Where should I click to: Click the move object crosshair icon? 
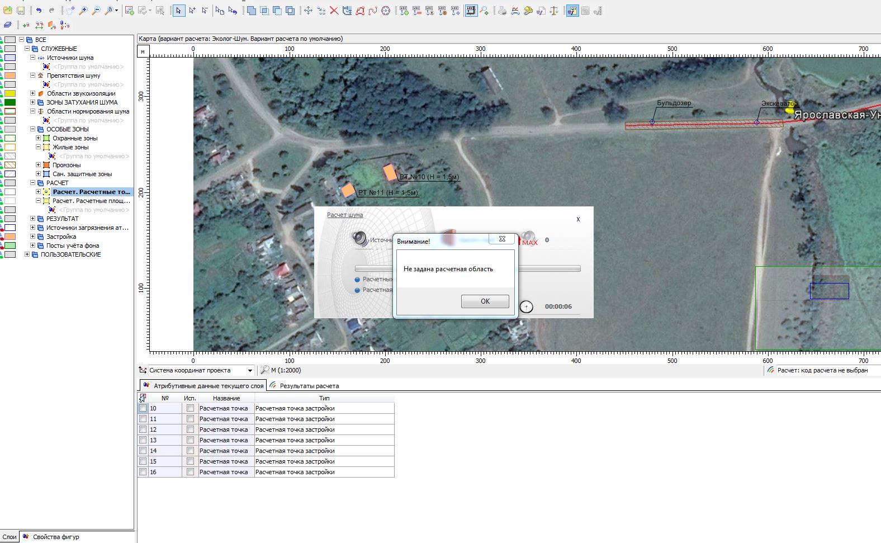pos(308,11)
